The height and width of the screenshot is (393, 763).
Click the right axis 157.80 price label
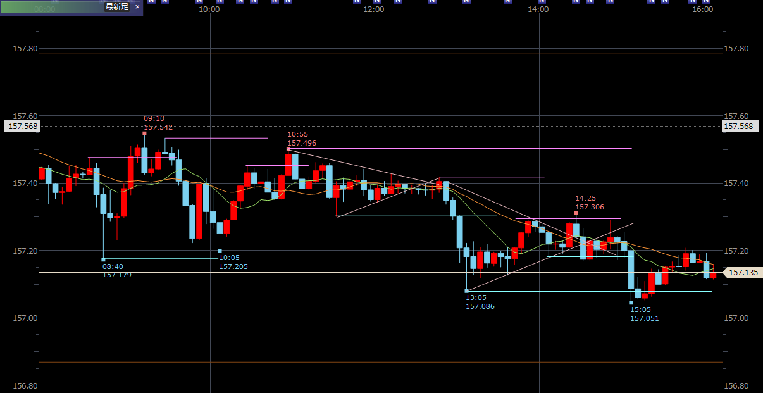(x=736, y=49)
